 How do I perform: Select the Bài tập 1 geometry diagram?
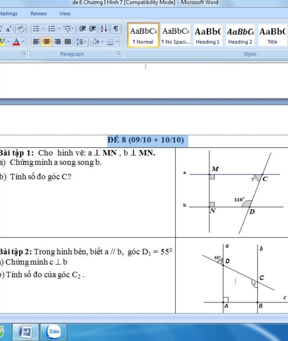[x=233, y=192]
